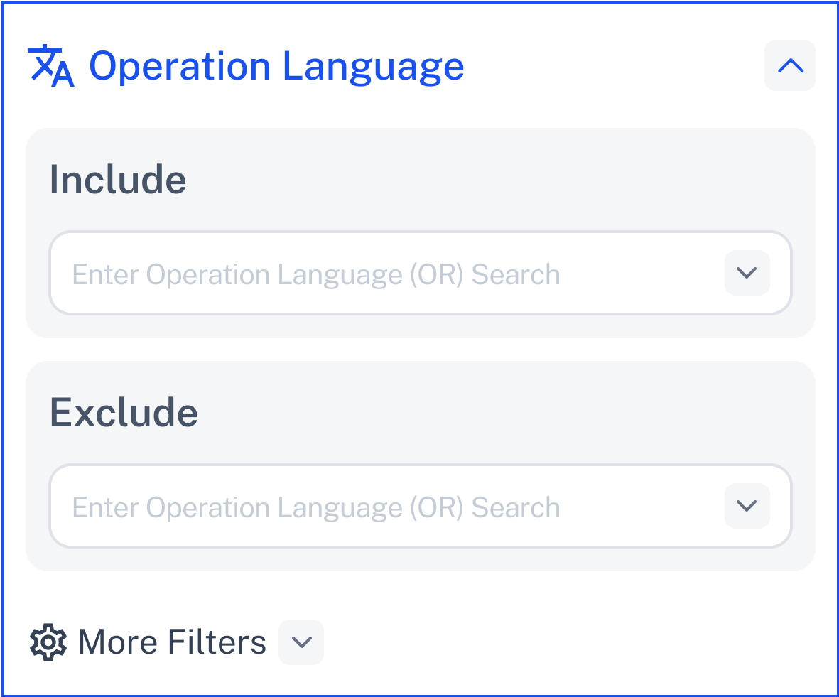Reveal additional filters via the small arrow icon

pos(301,642)
